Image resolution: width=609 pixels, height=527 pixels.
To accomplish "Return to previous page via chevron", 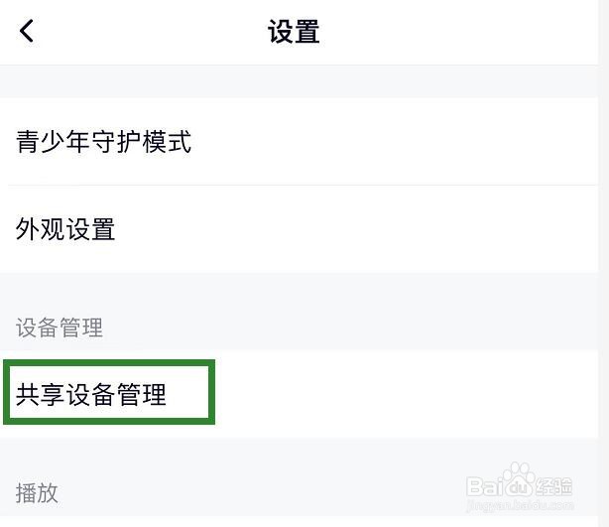I will (27, 31).
